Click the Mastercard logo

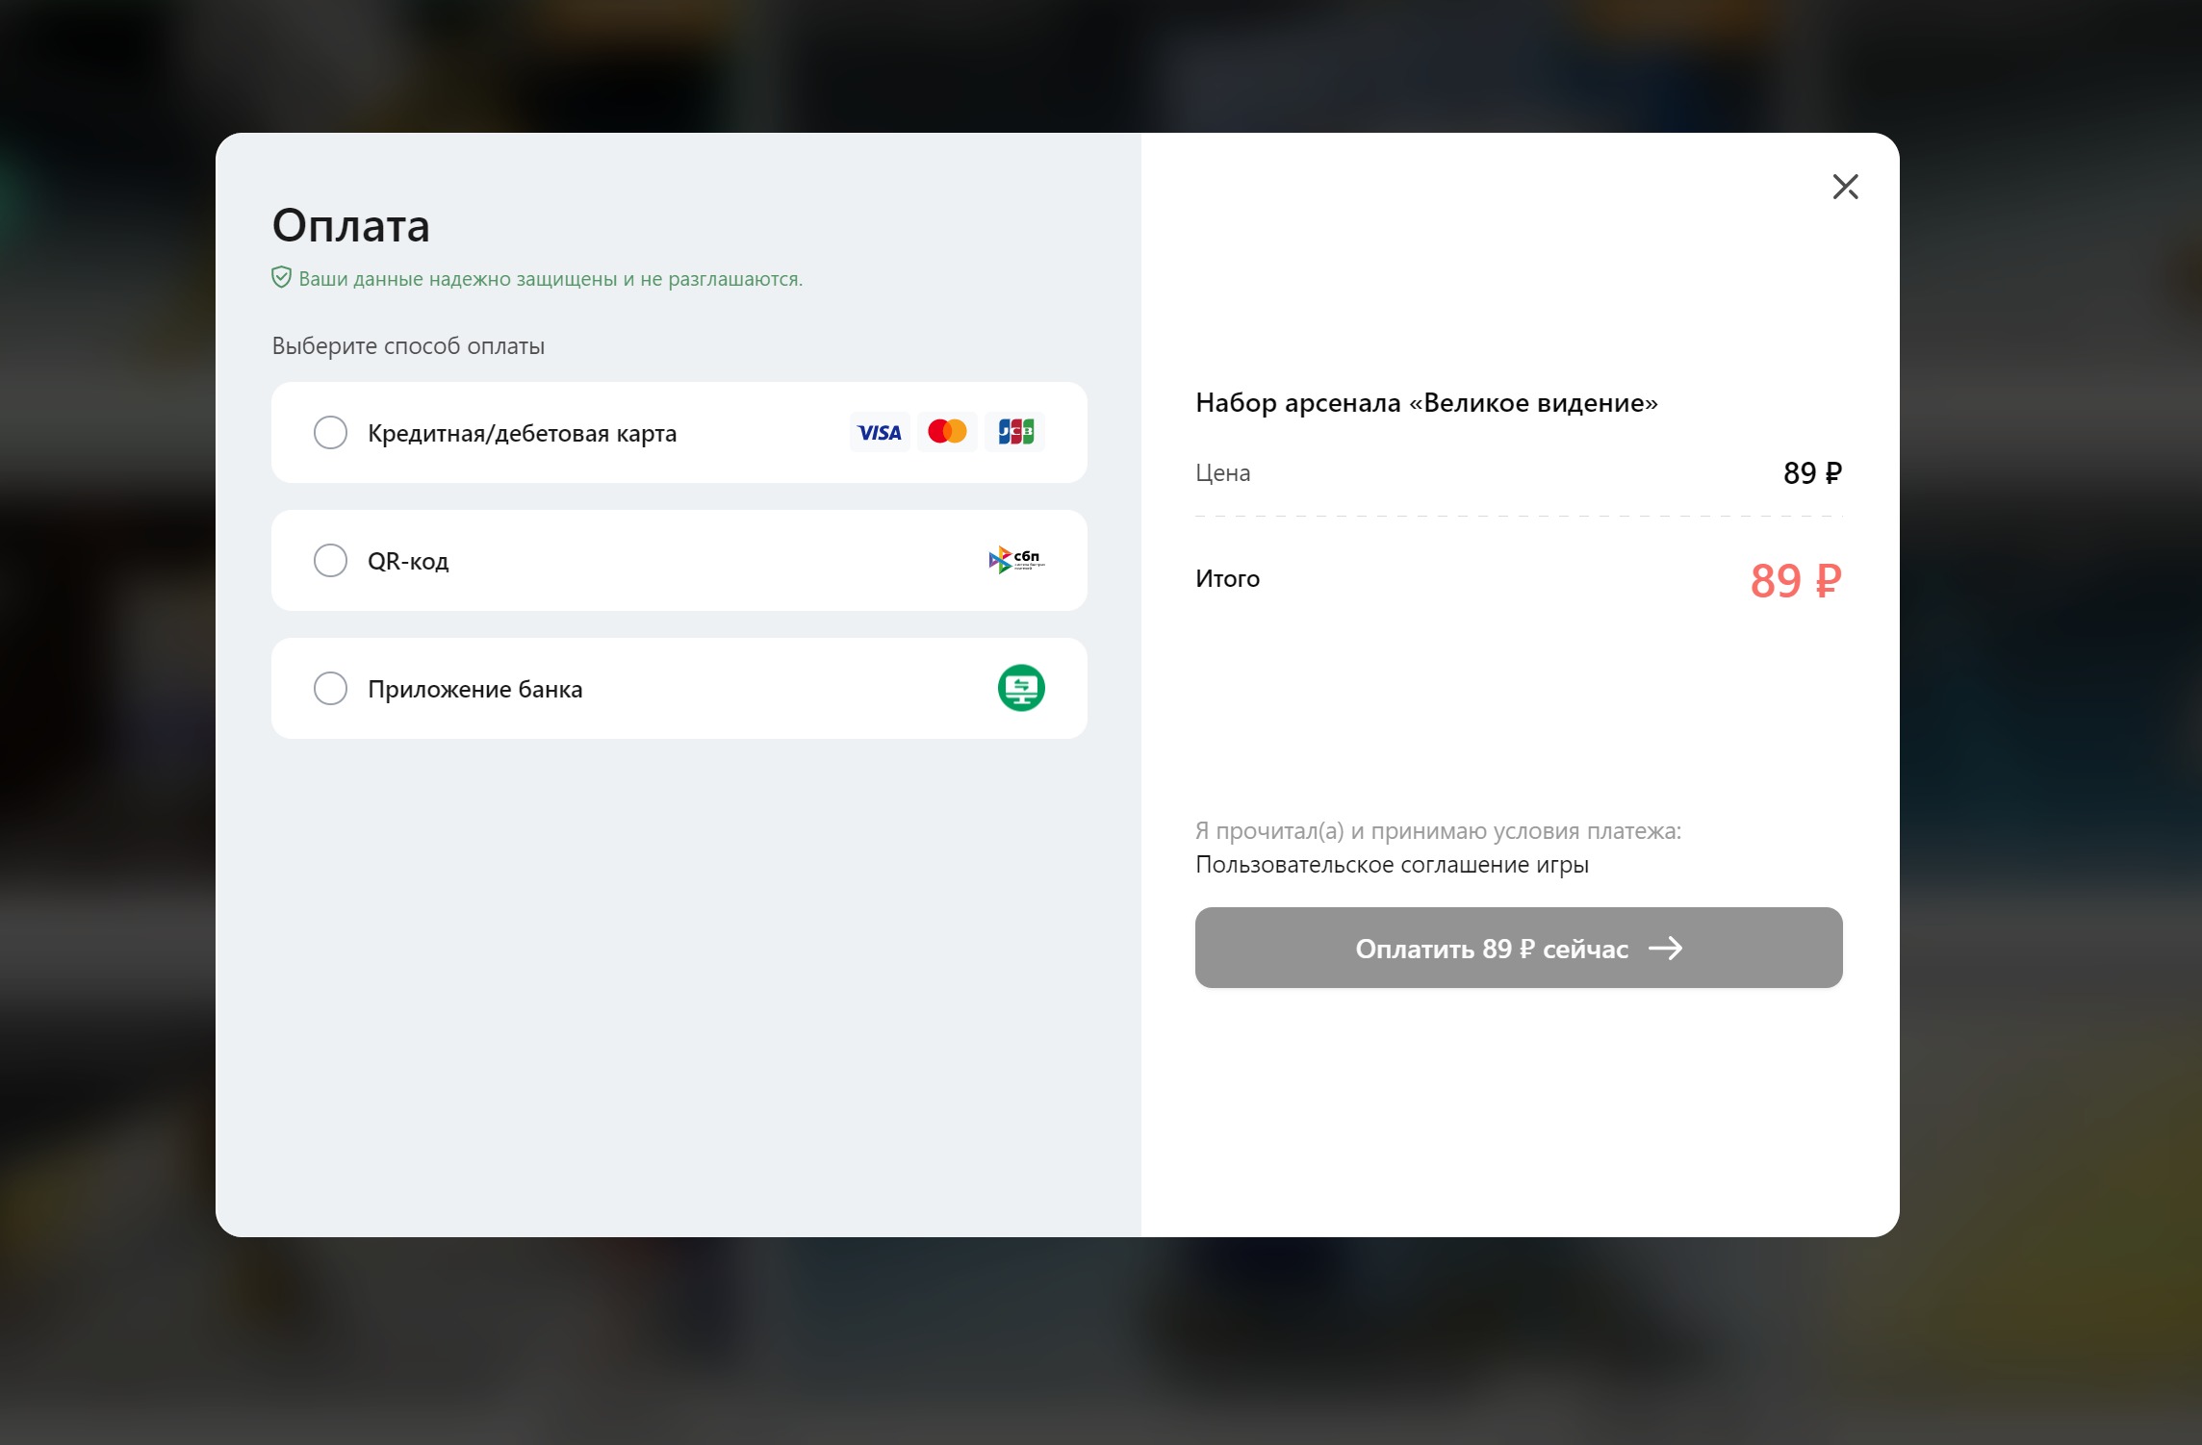[x=947, y=432]
